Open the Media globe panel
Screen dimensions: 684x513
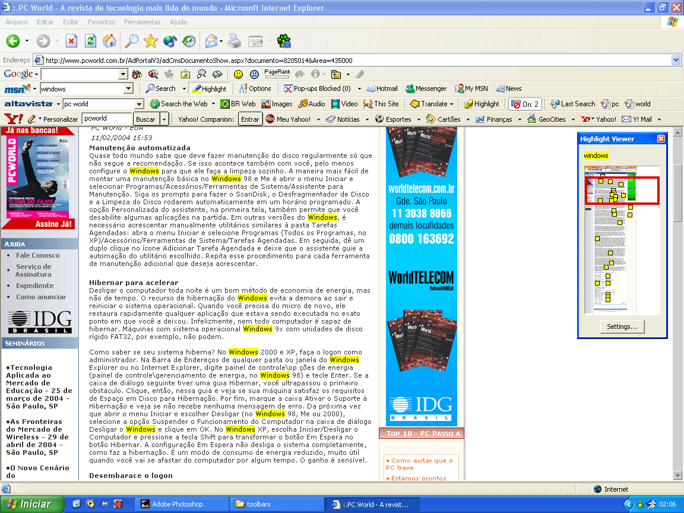click(170, 41)
